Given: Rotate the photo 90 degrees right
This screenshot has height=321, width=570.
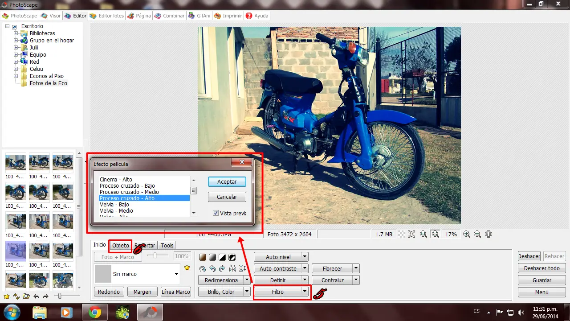Looking at the screenshot, I should click(222, 268).
